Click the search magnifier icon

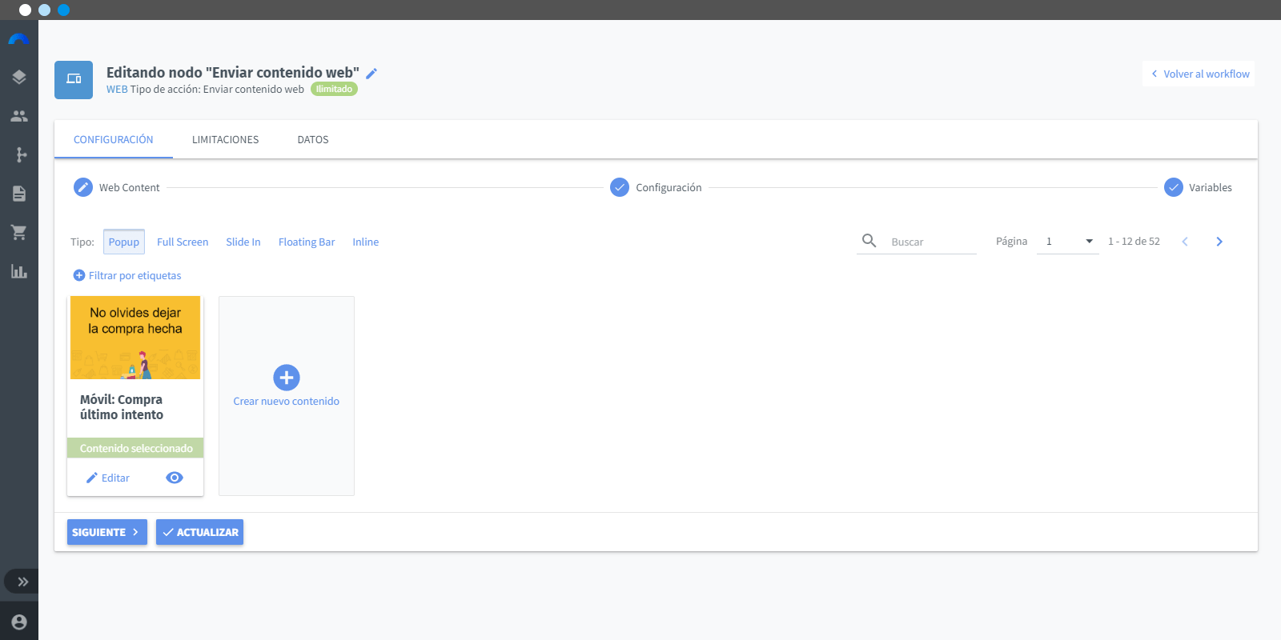pos(869,240)
